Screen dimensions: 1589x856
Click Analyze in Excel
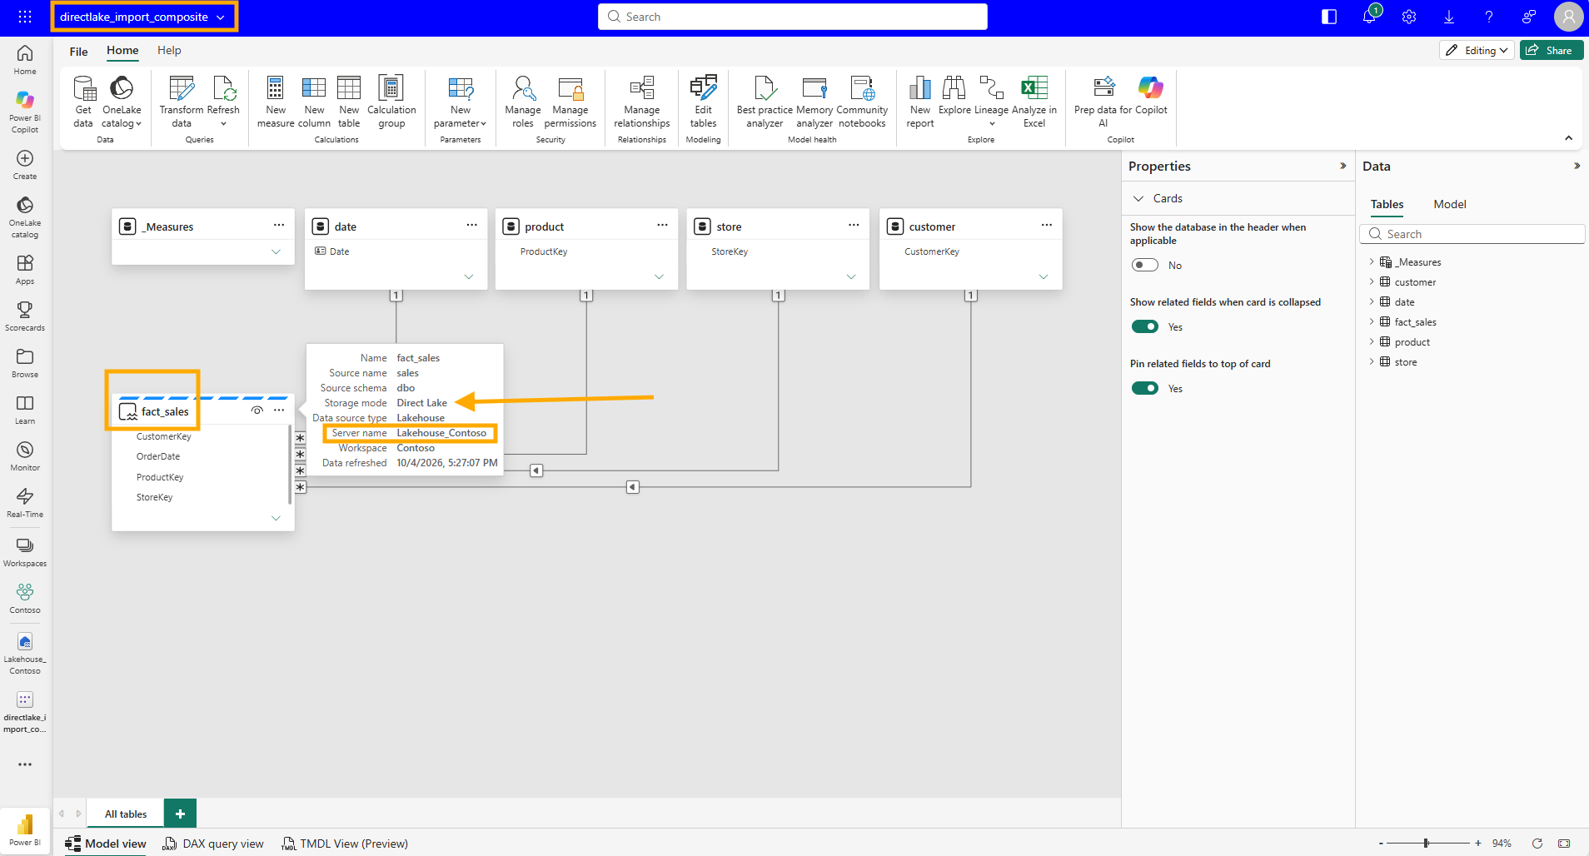pos(1034,102)
